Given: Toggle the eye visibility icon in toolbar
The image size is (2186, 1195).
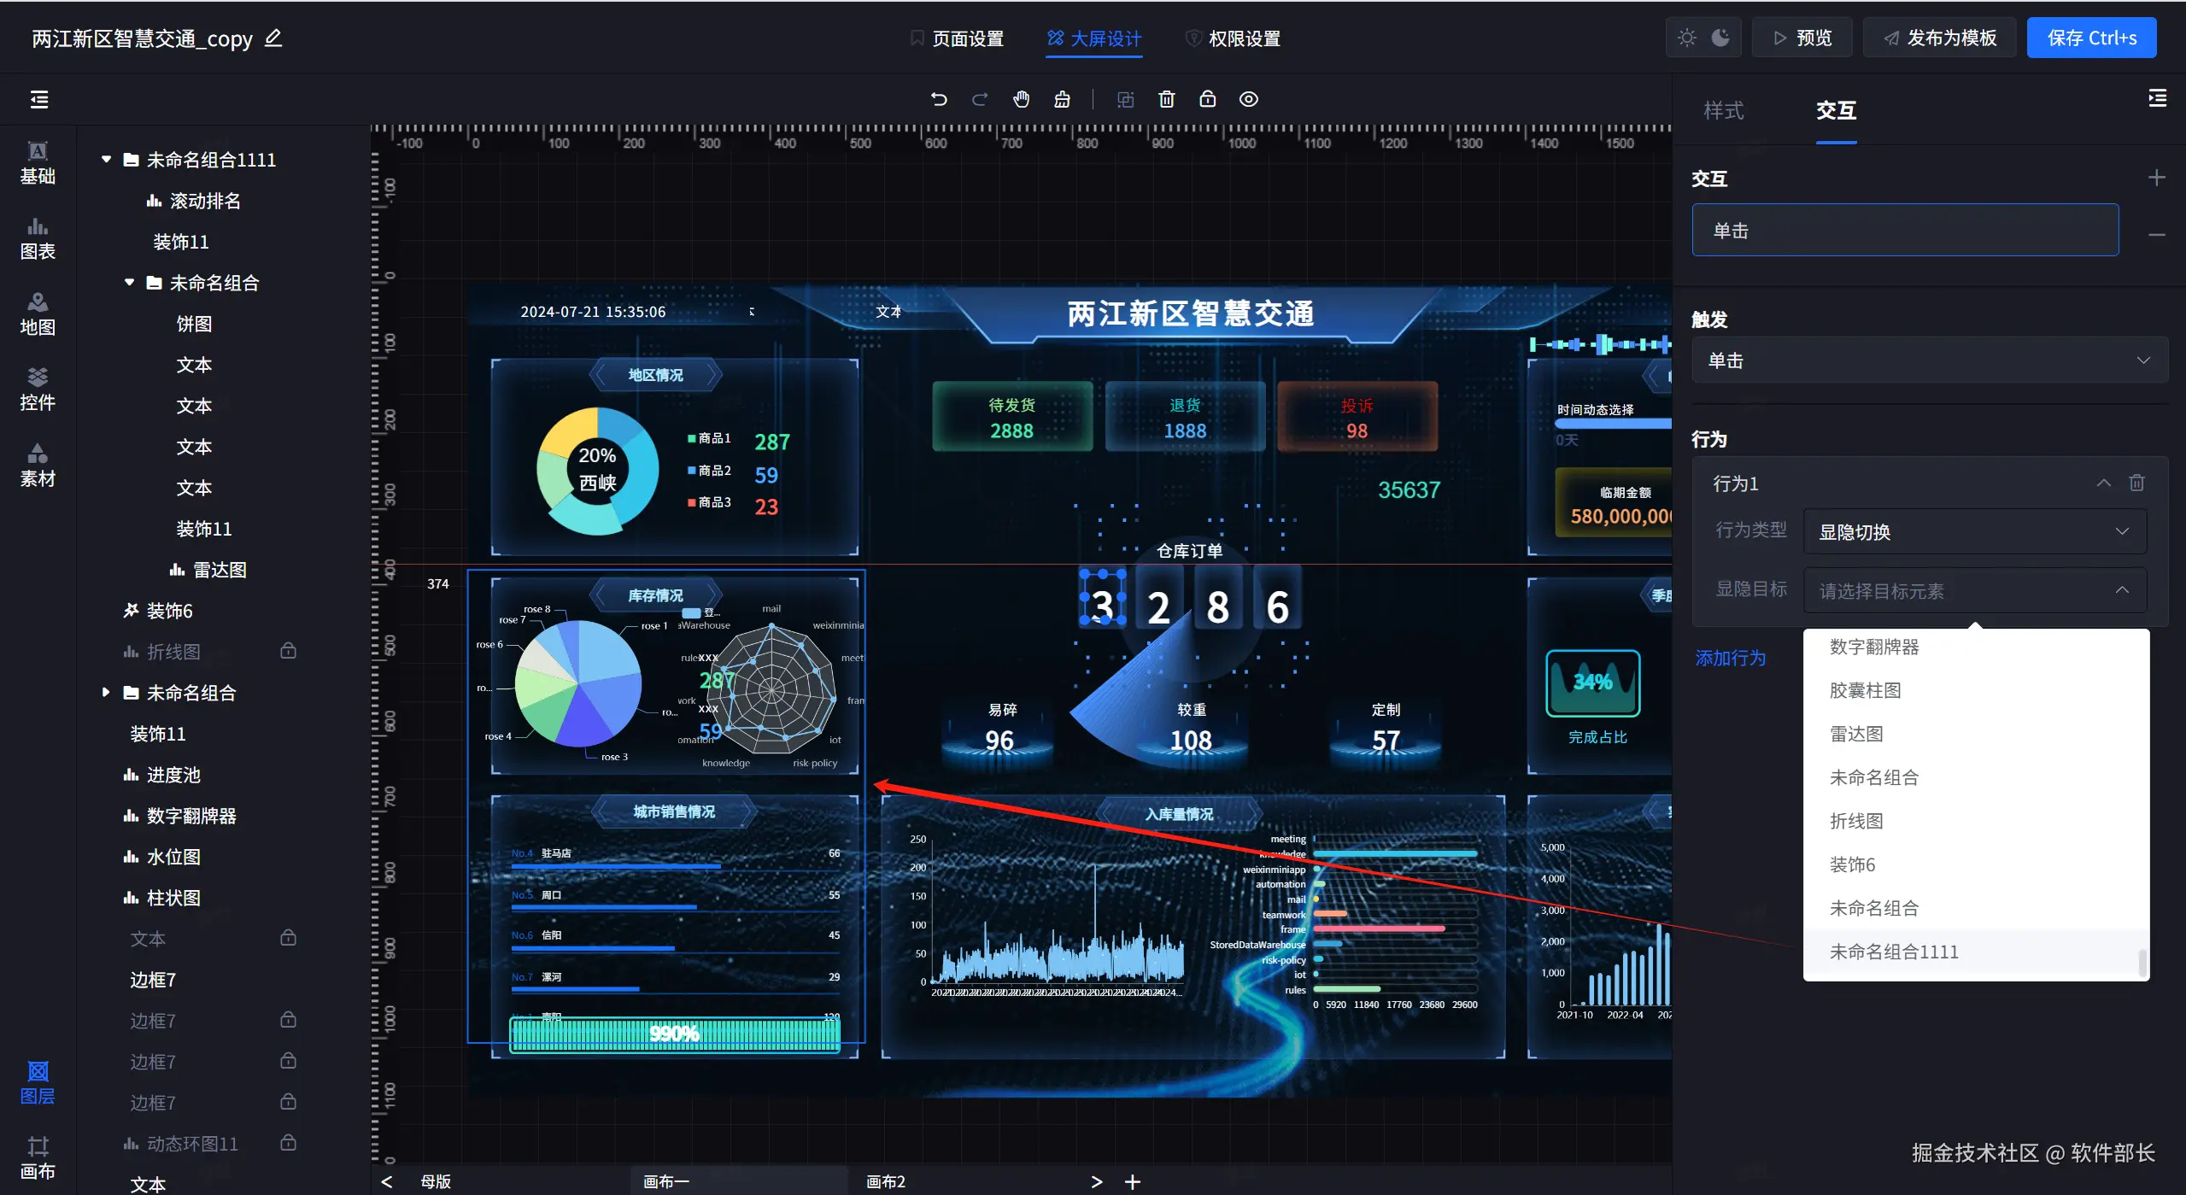Looking at the screenshot, I should tap(1248, 99).
